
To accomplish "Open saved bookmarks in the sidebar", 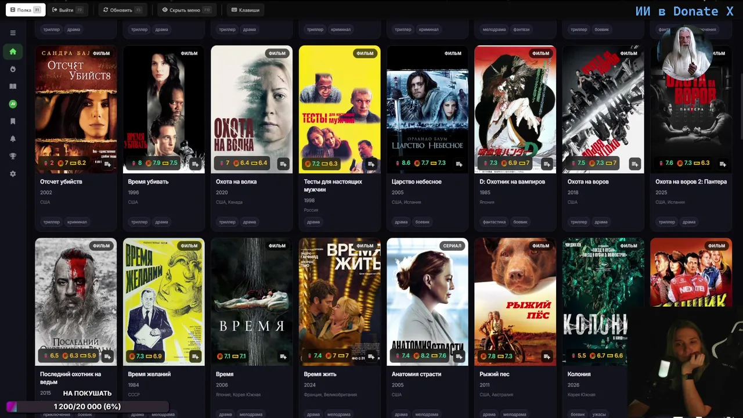I will pyautogui.click(x=13, y=121).
